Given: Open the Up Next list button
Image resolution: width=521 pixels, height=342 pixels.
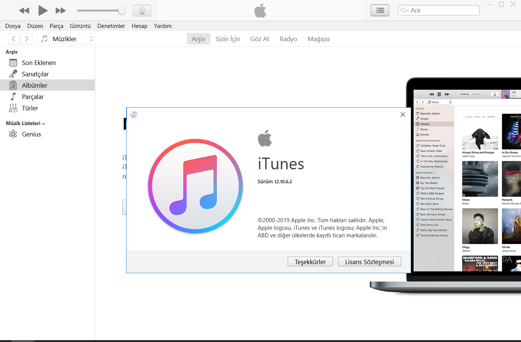Looking at the screenshot, I should [x=380, y=11].
